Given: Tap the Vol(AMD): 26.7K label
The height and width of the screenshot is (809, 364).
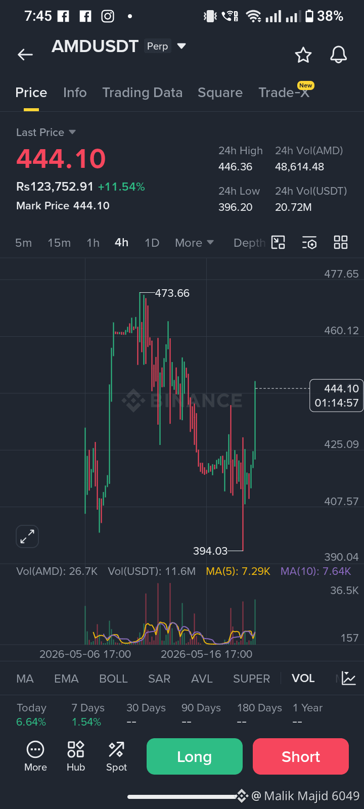Looking at the screenshot, I should 57,571.
